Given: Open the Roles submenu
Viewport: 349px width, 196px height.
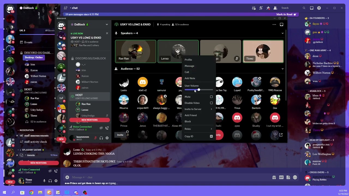Looking at the screenshot, I should tap(198, 129).
